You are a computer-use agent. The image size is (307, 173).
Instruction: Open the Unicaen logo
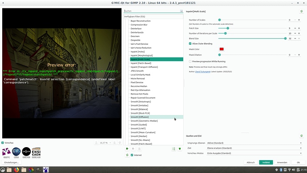pos(26,153)
